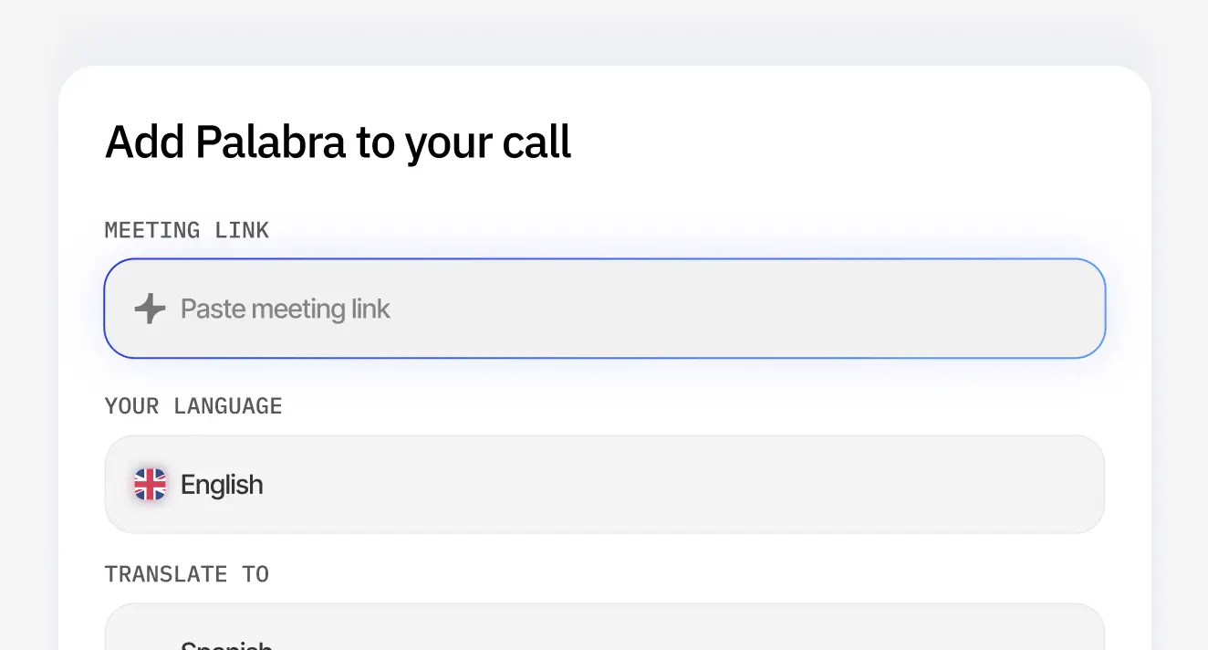Click the MEETING LINK section label
This screenshot has height=650, width=1208.
[186, 230]
